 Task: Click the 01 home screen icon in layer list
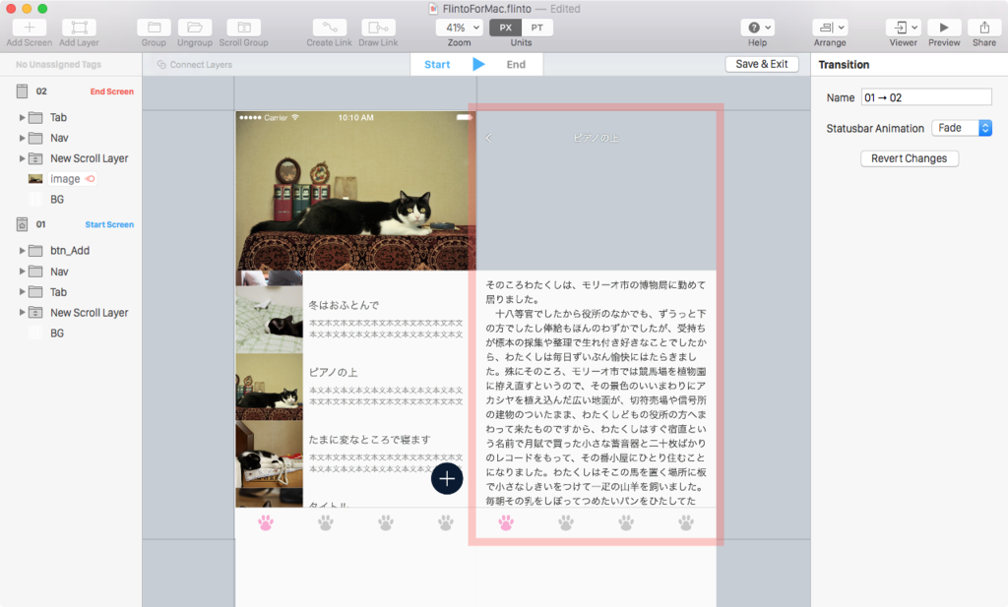point(22,224)
